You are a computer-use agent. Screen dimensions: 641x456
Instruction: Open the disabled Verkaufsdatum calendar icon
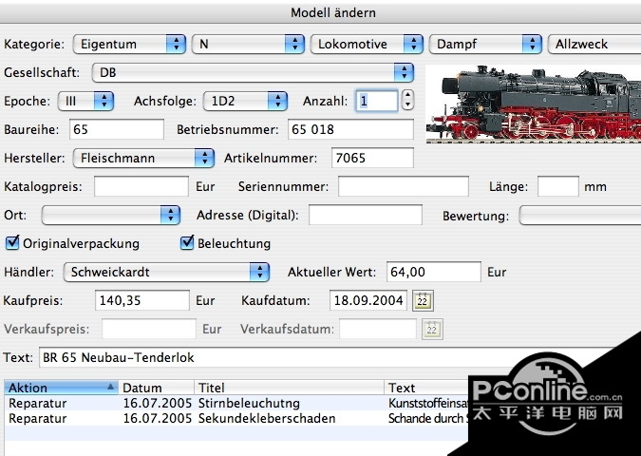[x=432, y=330]
